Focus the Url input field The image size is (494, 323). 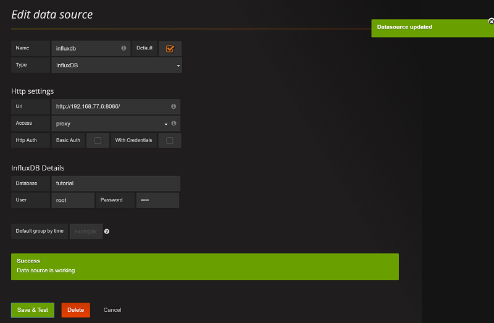coord(115,106)
